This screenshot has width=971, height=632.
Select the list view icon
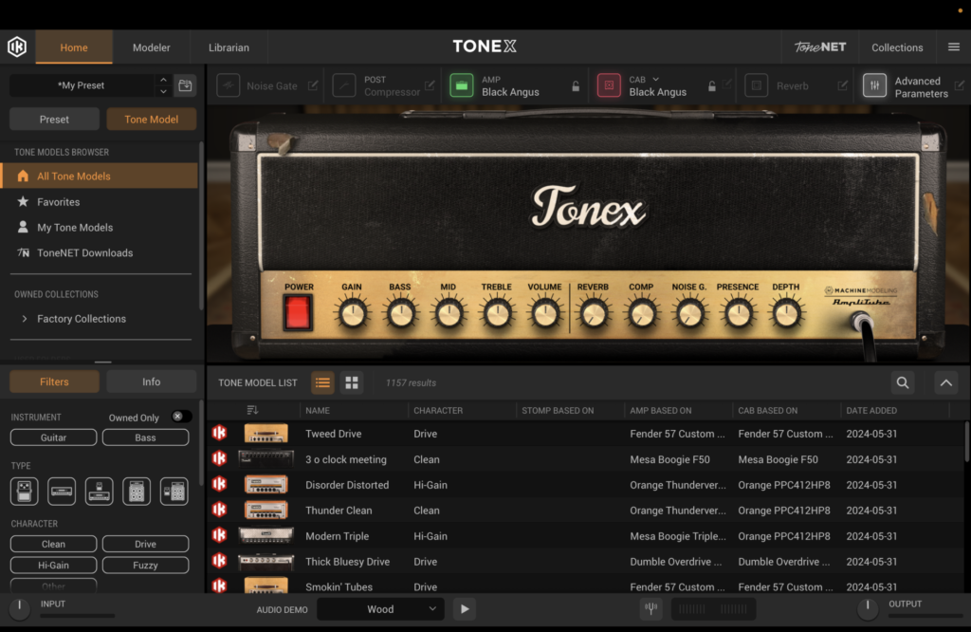(323, 382)
